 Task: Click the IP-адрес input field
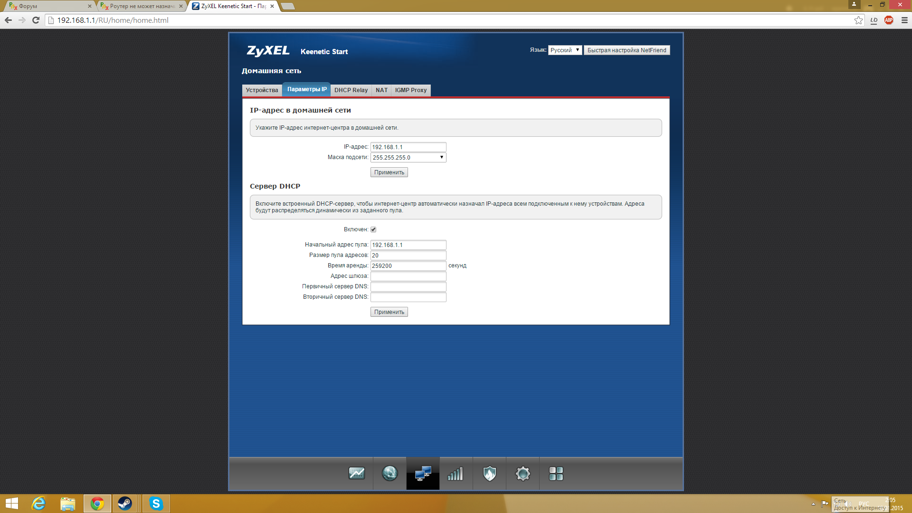click(408, 147)
